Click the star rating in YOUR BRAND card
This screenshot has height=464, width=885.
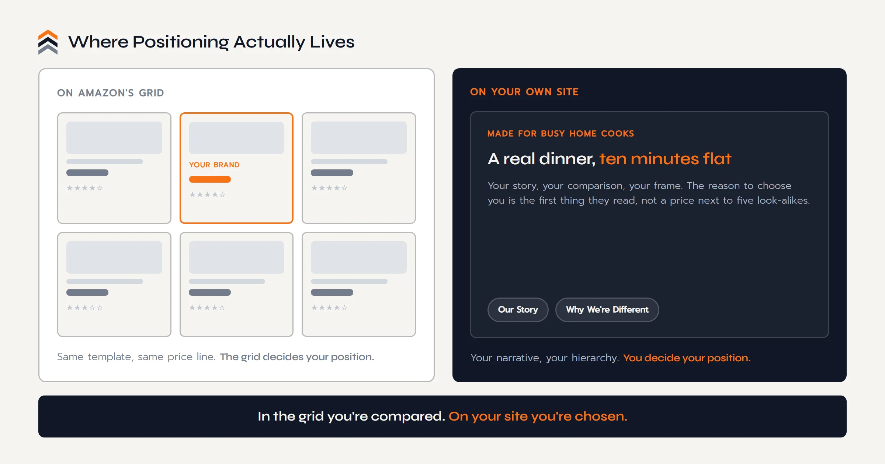[207, 194]
